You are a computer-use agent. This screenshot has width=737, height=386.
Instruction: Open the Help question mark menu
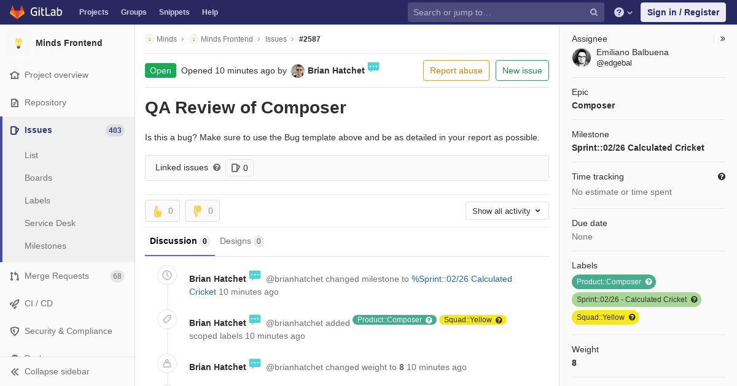click(x=623, y=12)
